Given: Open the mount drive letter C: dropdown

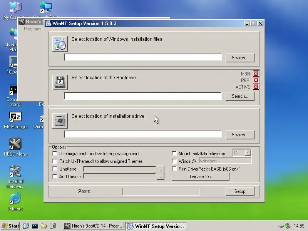Looking at the screenshot, I should [248, 152].
